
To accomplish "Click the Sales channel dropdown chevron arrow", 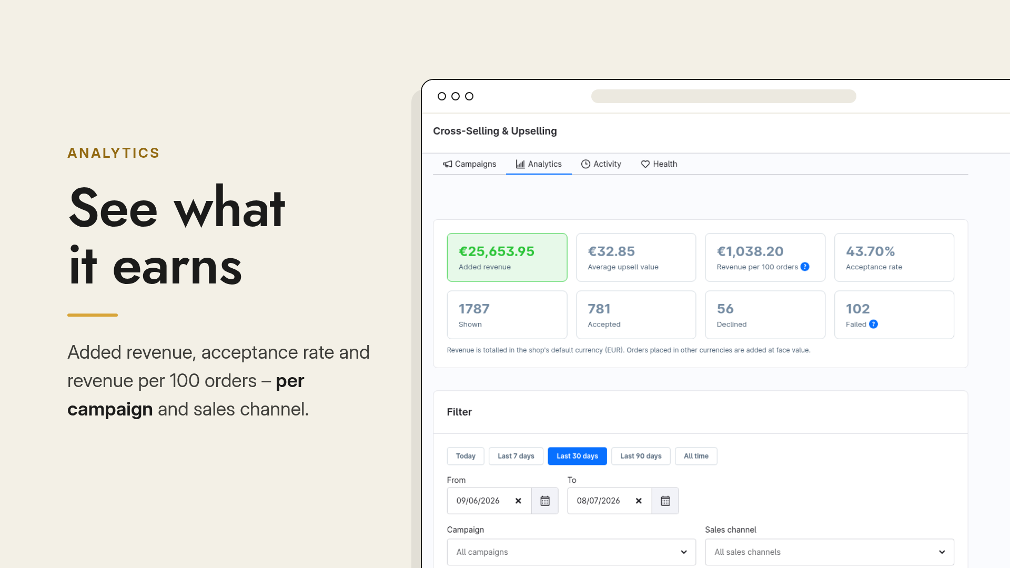I will pyautogui.click(x=942, y=552).
